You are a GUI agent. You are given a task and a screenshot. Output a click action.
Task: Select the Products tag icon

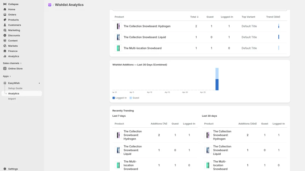point(5,20)
